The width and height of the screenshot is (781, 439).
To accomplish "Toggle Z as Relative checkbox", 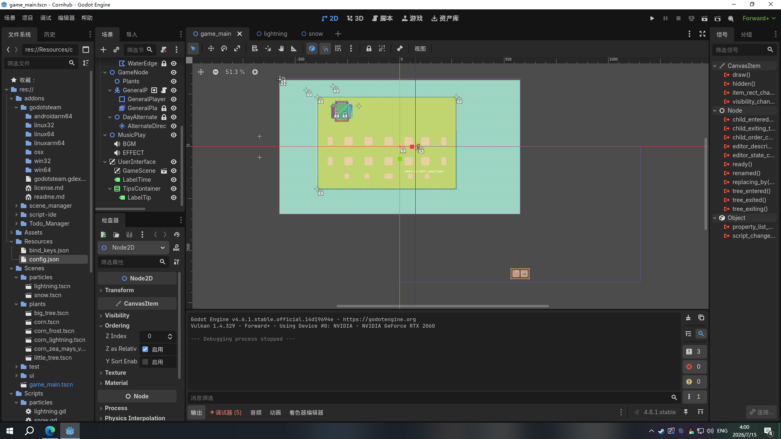I will point(145,349).
